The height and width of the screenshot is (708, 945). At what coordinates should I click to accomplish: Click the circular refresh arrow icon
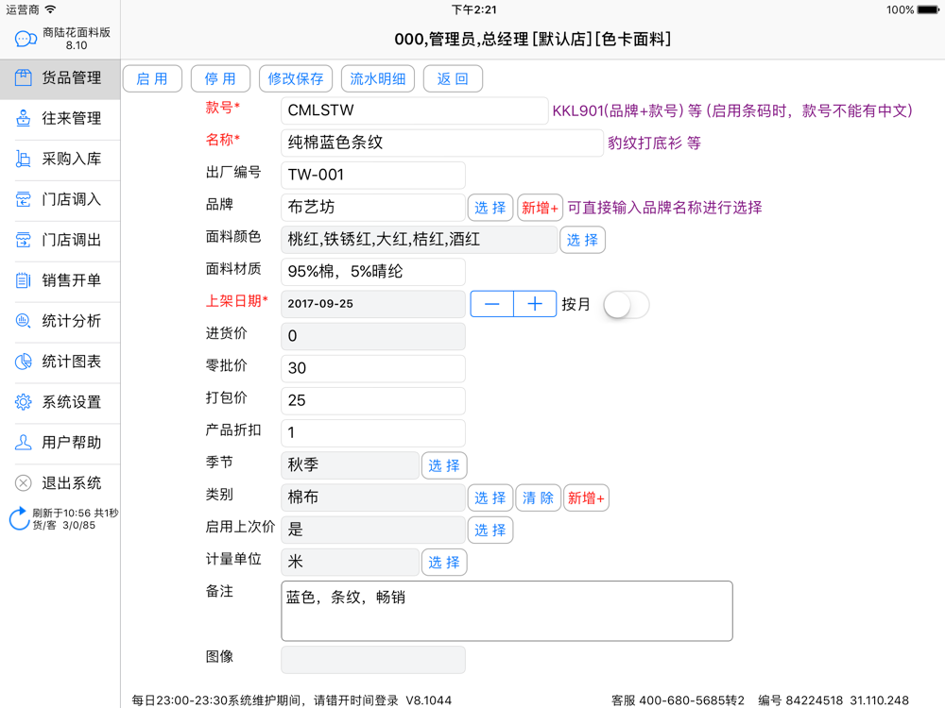click(19, 519)
